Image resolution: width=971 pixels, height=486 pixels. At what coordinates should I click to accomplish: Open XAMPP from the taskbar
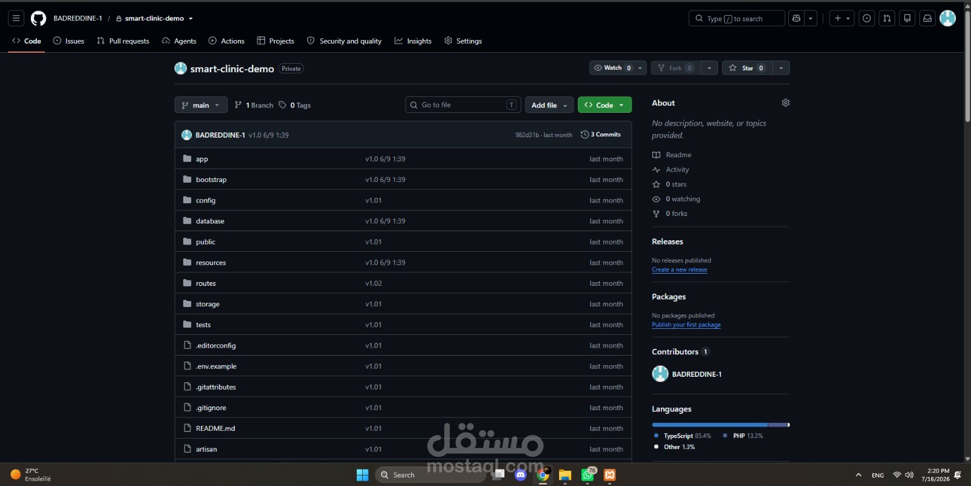coord(610,475)
